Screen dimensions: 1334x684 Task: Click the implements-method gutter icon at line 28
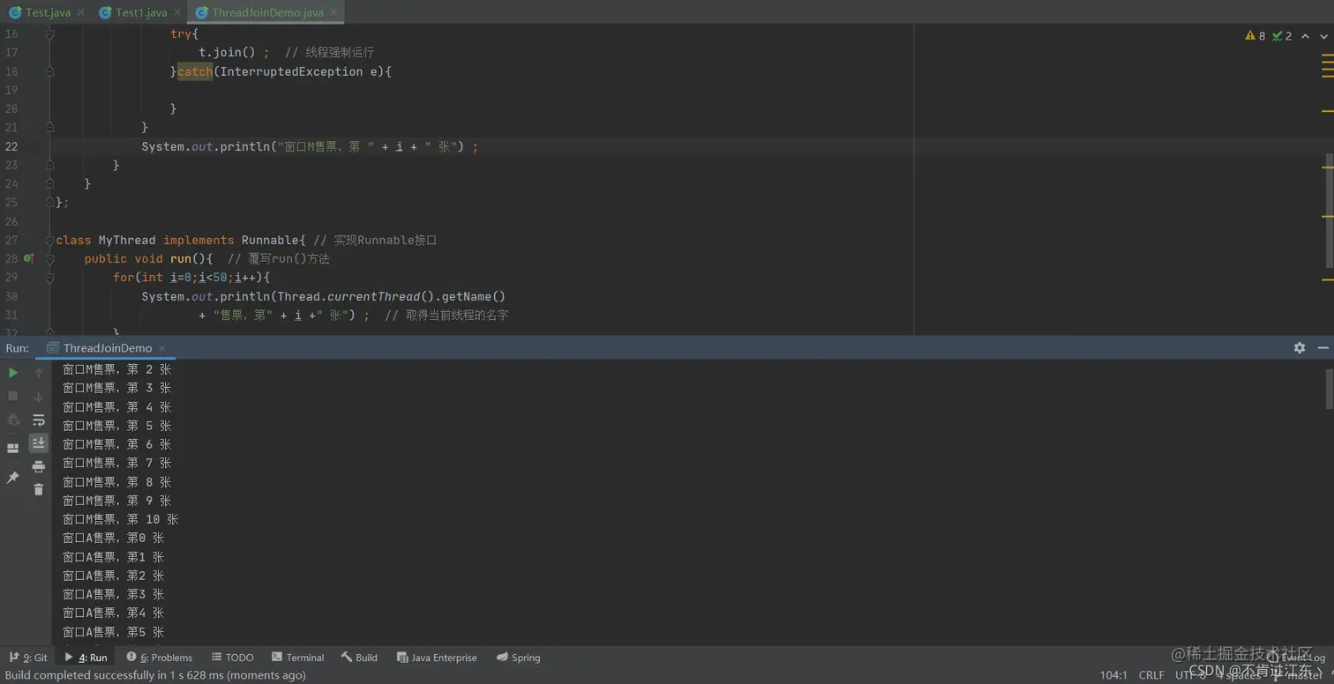coord(28,259)
